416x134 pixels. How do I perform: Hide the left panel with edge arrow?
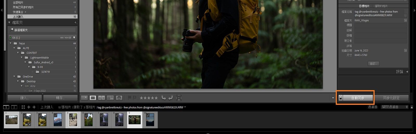click(2, 10)
